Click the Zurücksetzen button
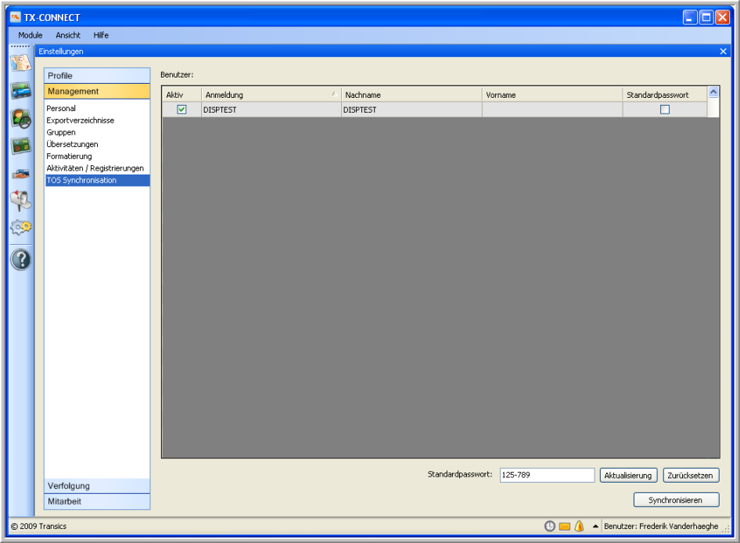The width and height of the screenshot is (740, 543). tap(691, 475)
